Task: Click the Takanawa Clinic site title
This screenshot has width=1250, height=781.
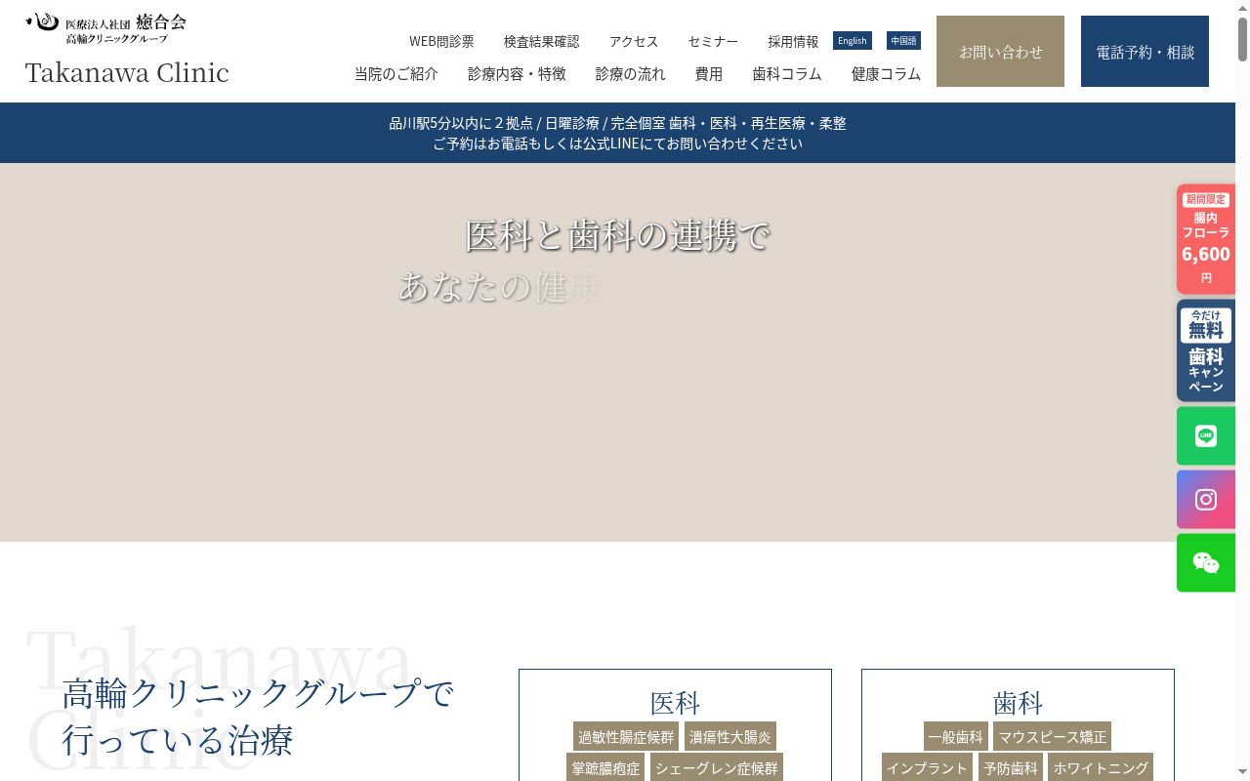Action: [127, 73]
